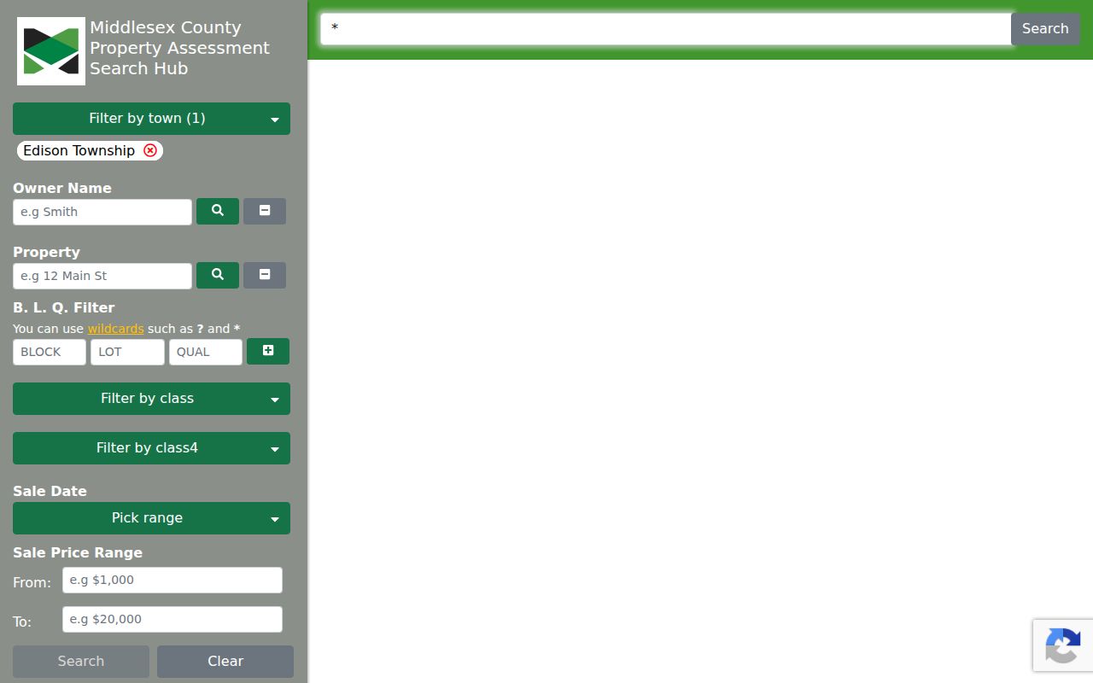The image size is (1093, 683).
Task: Search by owner name magnifier button
Action: pyautogui.click(x=218, y=211)
